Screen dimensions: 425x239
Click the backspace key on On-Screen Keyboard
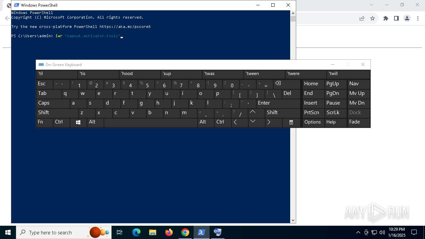(x=287, y=84)
